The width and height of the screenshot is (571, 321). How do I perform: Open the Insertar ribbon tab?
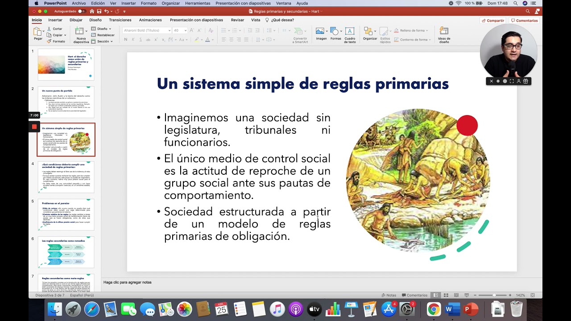pyautogui.click(x=55, y=20)
